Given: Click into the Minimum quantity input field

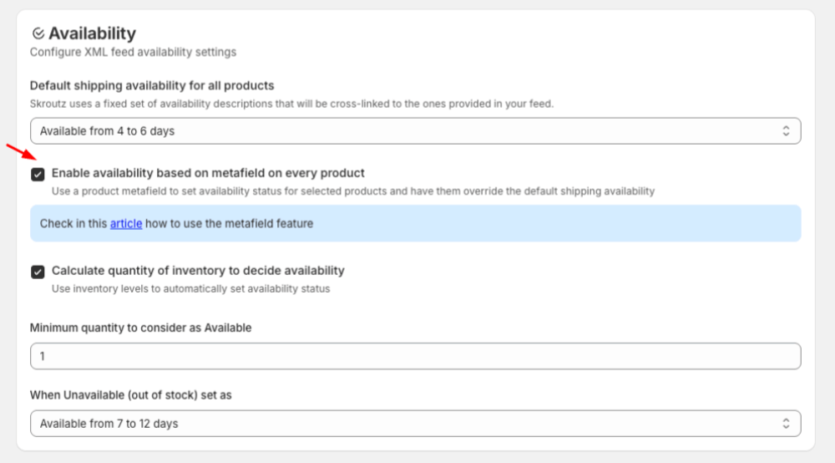Looking at the screenshot, I should (415, 357).
